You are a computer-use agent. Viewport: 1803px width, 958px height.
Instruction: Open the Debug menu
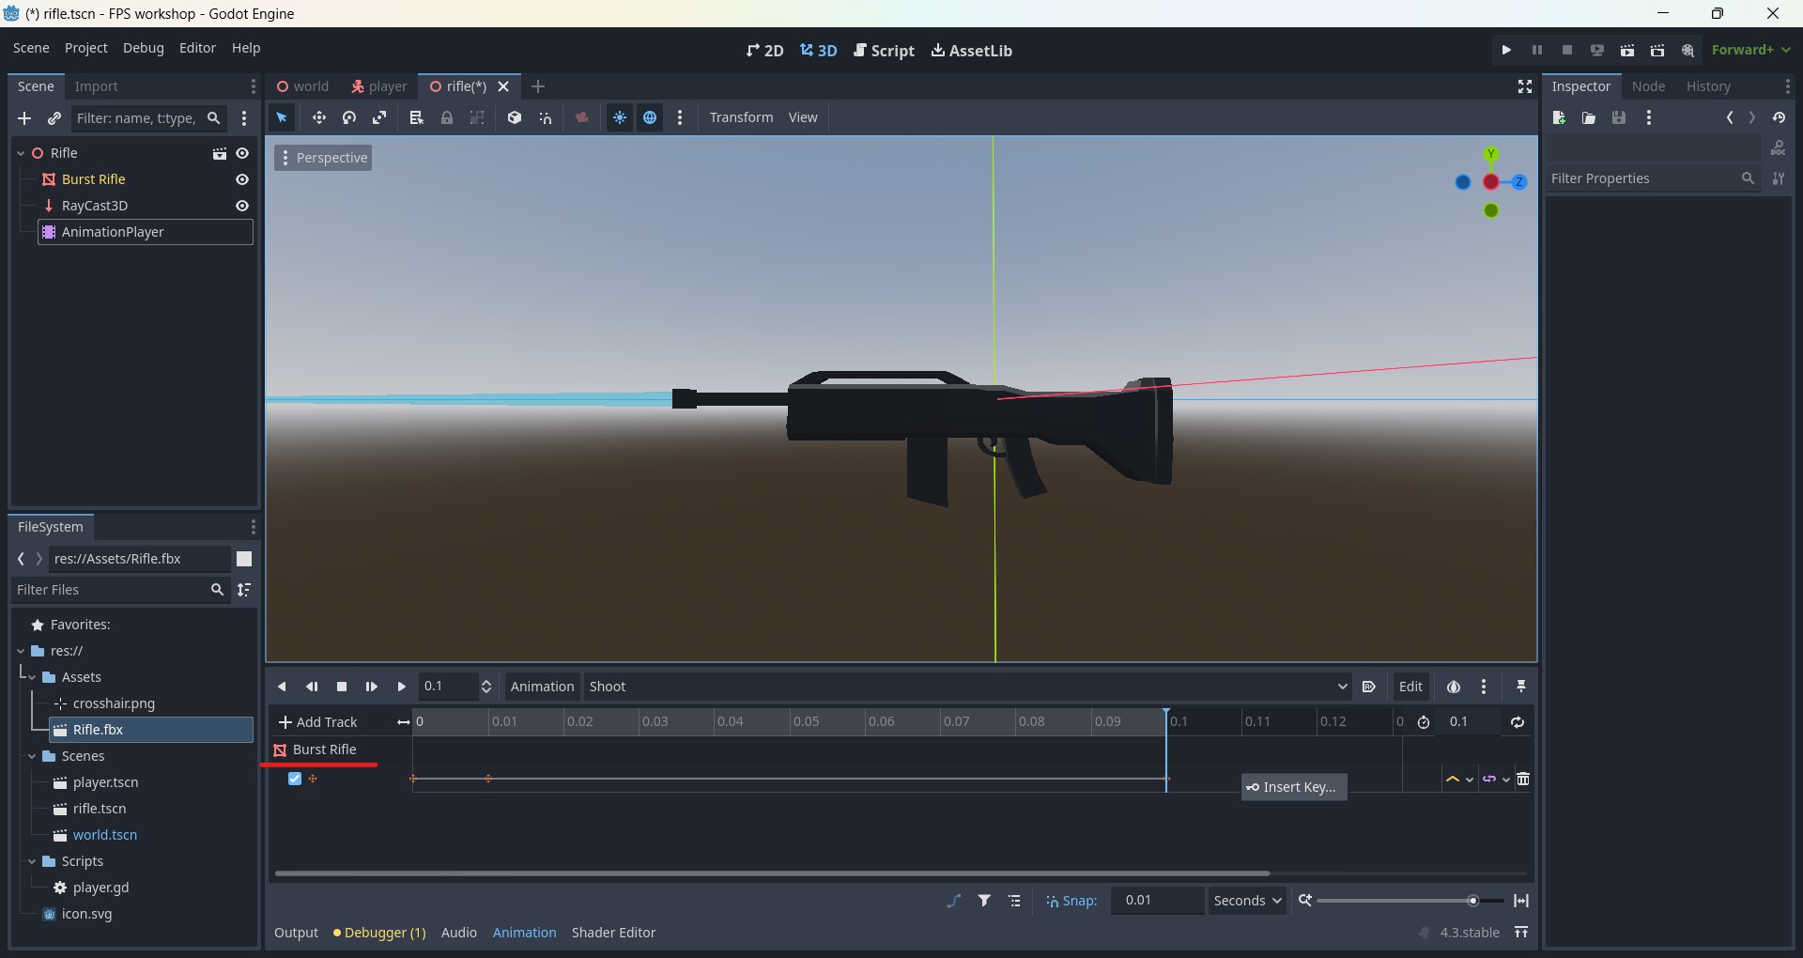click(143, 48)
